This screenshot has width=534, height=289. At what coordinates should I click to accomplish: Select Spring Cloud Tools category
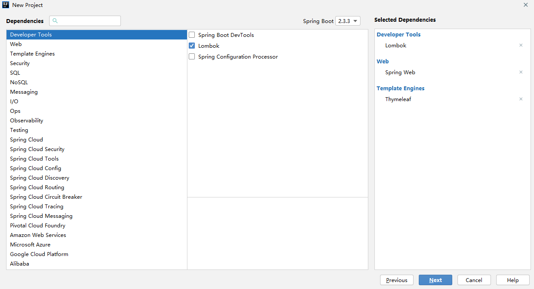[97, 159]
